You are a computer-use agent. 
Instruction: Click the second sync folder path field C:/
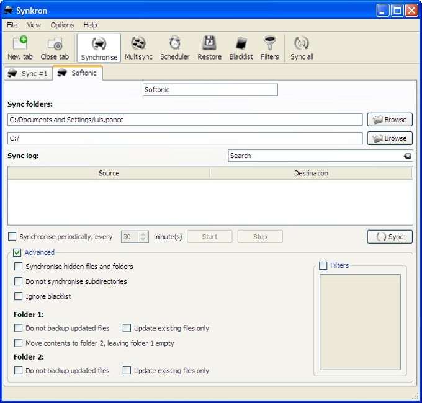pyautogui.click(x=185, y=138)
